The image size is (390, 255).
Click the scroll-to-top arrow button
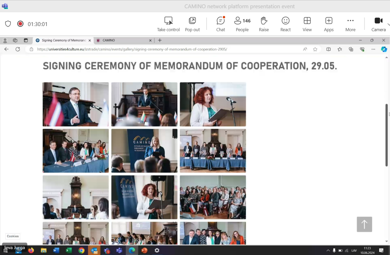pos(364,224)
